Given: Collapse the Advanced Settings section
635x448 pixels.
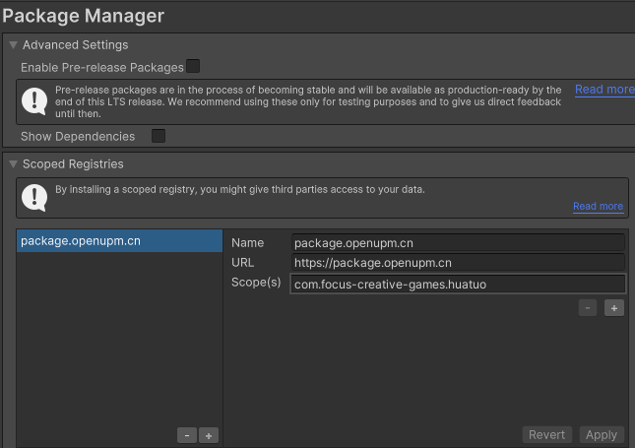Looking at the screenshot, I should coord(13,45).
